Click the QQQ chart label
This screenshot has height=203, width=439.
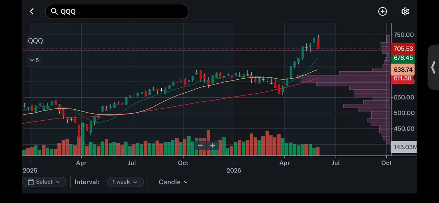tap(35, 41)
